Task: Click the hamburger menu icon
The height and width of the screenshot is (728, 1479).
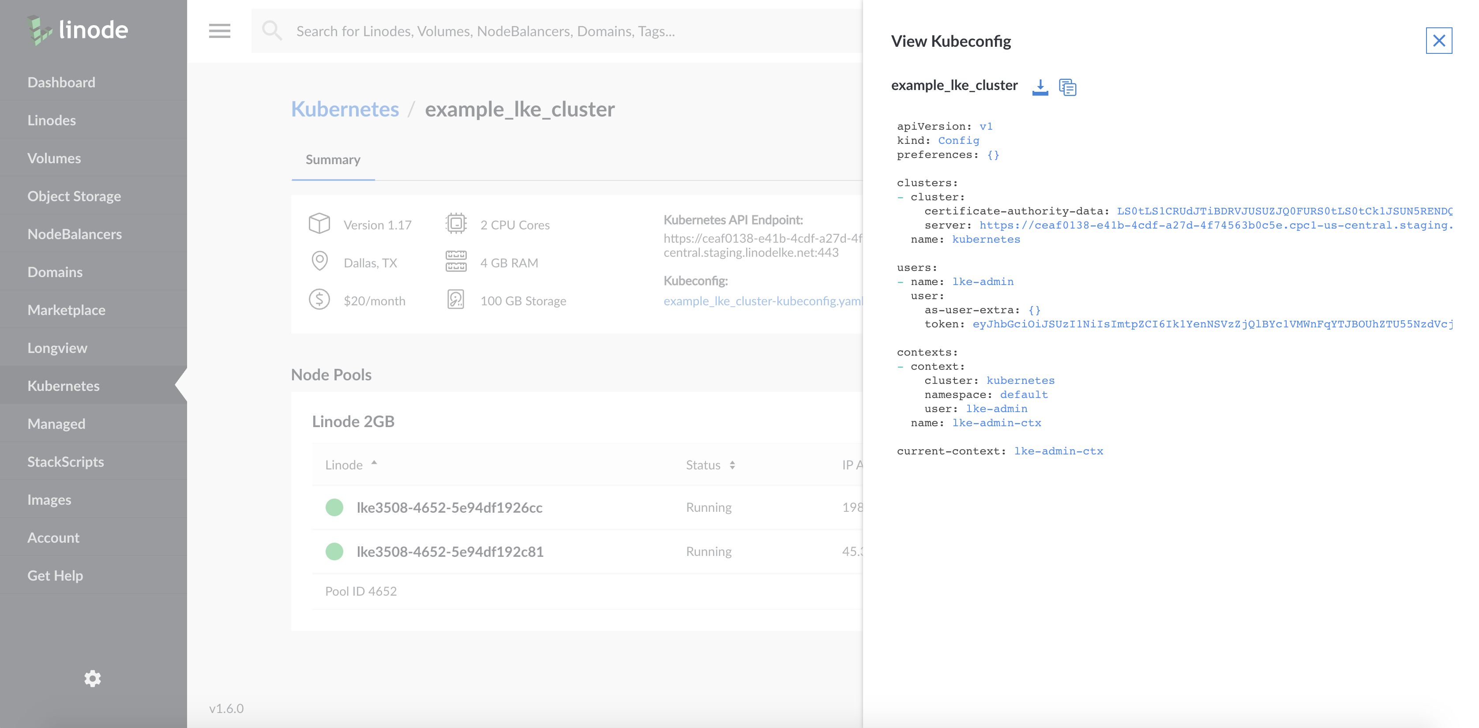Action: click(x=220, y=30)
